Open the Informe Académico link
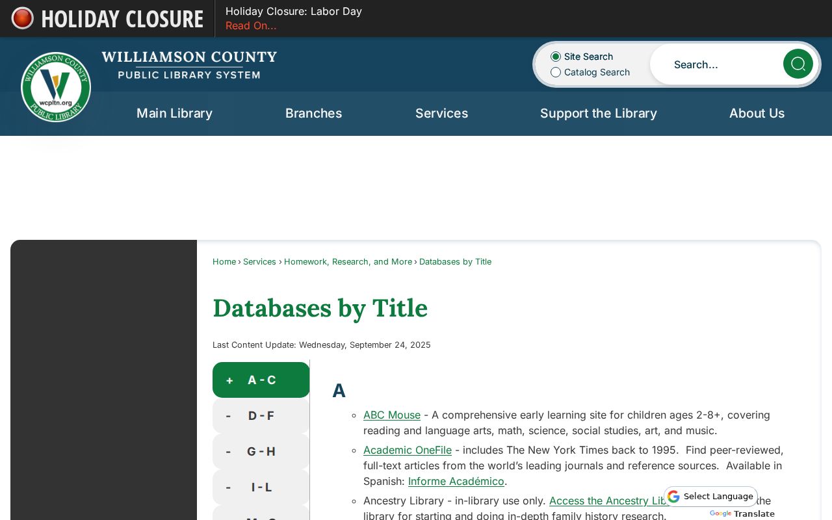 [456, 481]
